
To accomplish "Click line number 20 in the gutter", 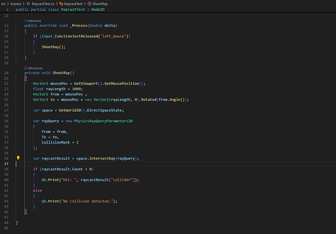I will click(6, 73).
